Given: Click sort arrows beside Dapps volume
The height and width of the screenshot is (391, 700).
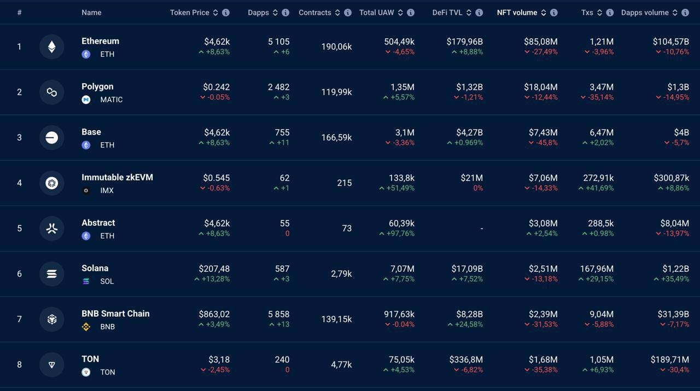Looking at the screenshot, I should point(675,13).
